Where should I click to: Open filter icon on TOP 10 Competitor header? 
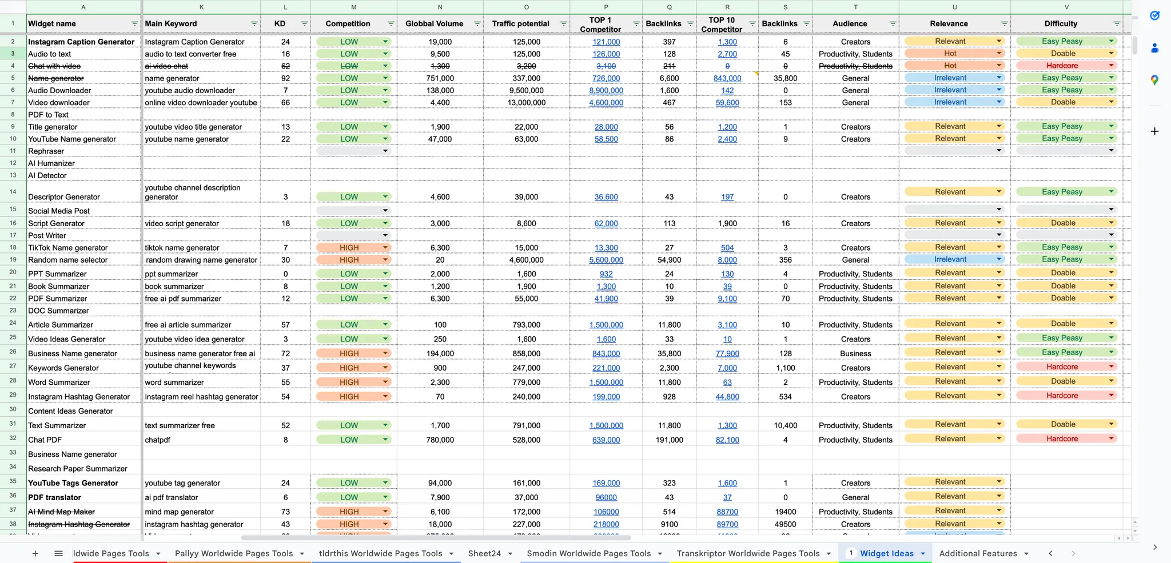point(752,23)
